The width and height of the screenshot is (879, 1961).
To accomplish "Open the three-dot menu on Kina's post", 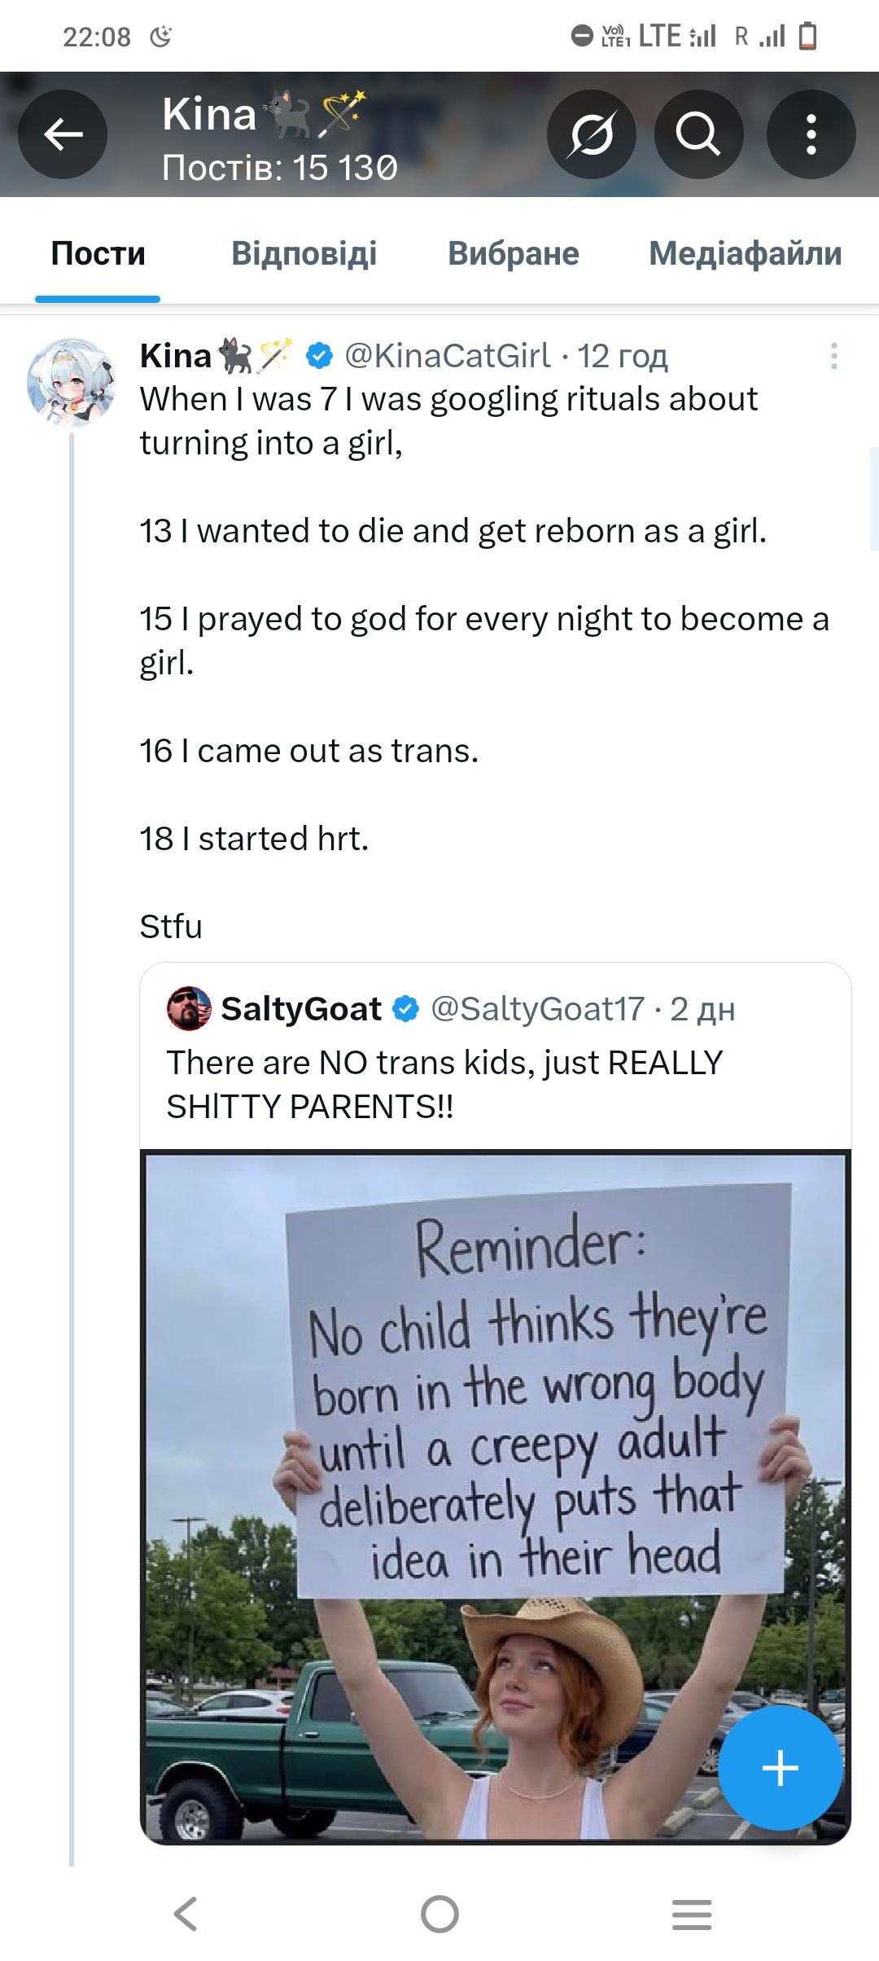I will tap(833, 356).
